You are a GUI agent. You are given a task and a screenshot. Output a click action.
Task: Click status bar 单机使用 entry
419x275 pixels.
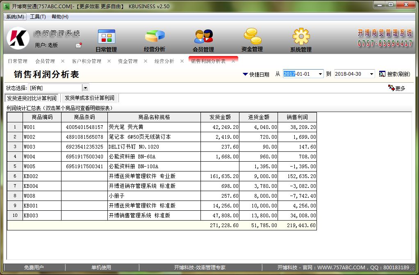point(101,268)
